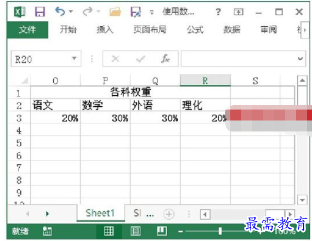Select the row 5 header
The image size is (312, 241).
click(x=19, y=143)
